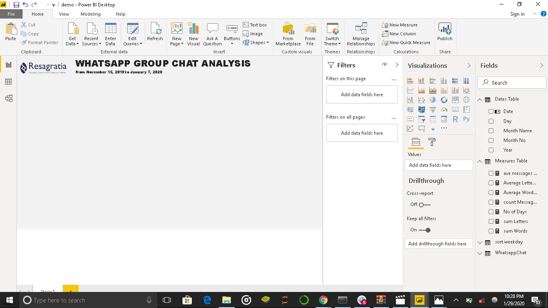This screenshot has width=548, height=308.
Task: Click the Publish button
Action: [x=445, y=34]
